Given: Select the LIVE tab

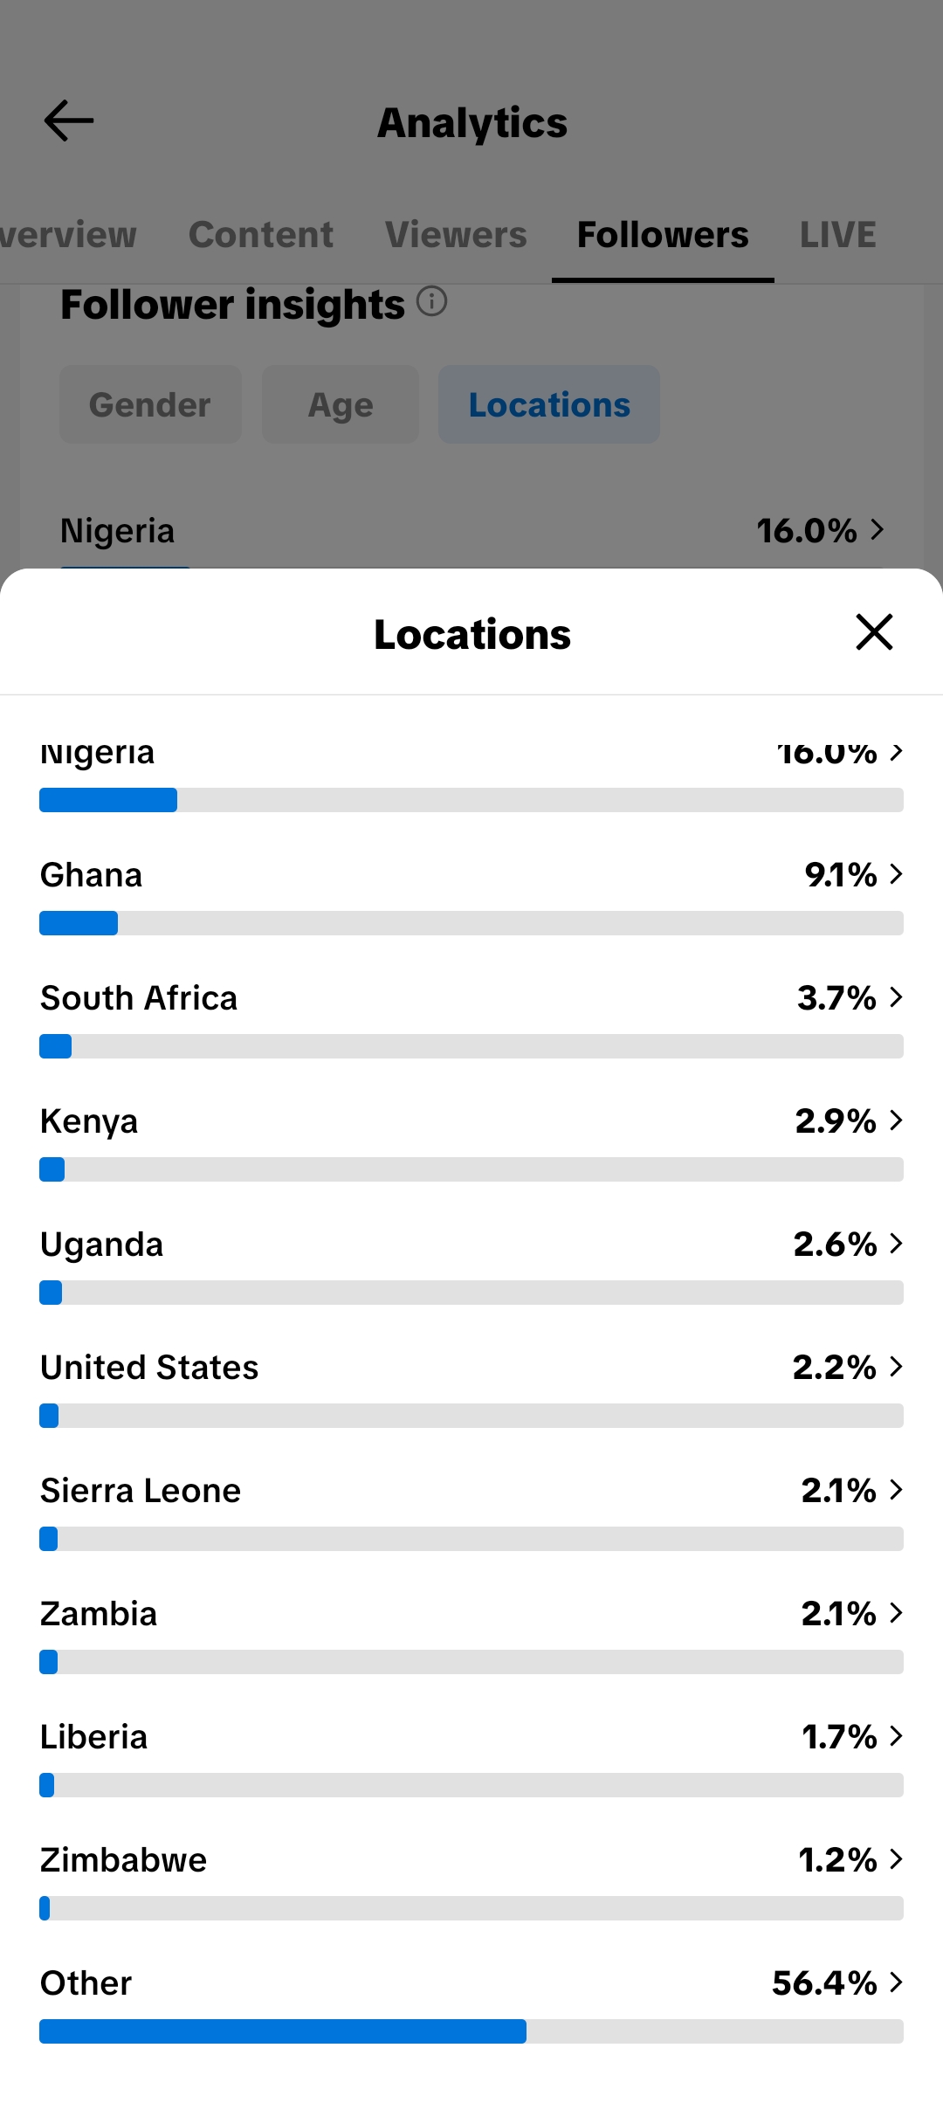Looking at the screenshot, I should [x=838, y=235].
